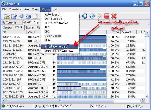The image size is (151, 110).
Task: Select the Peers tab
Action: pos(18,27)
